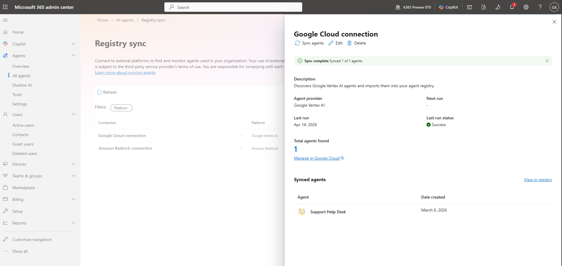The height and width of the screenshot is (266, 562).
Task: Click Delete connection button
Action: click(357, 43)
